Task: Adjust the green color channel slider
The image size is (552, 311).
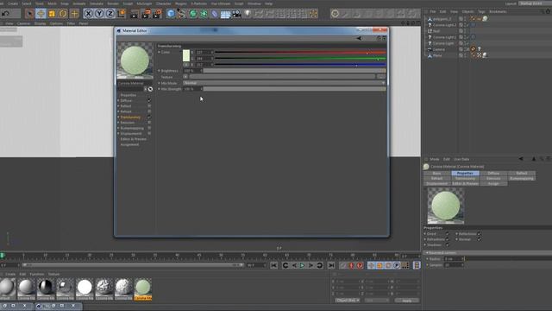Action: click(x=301, y=59)
